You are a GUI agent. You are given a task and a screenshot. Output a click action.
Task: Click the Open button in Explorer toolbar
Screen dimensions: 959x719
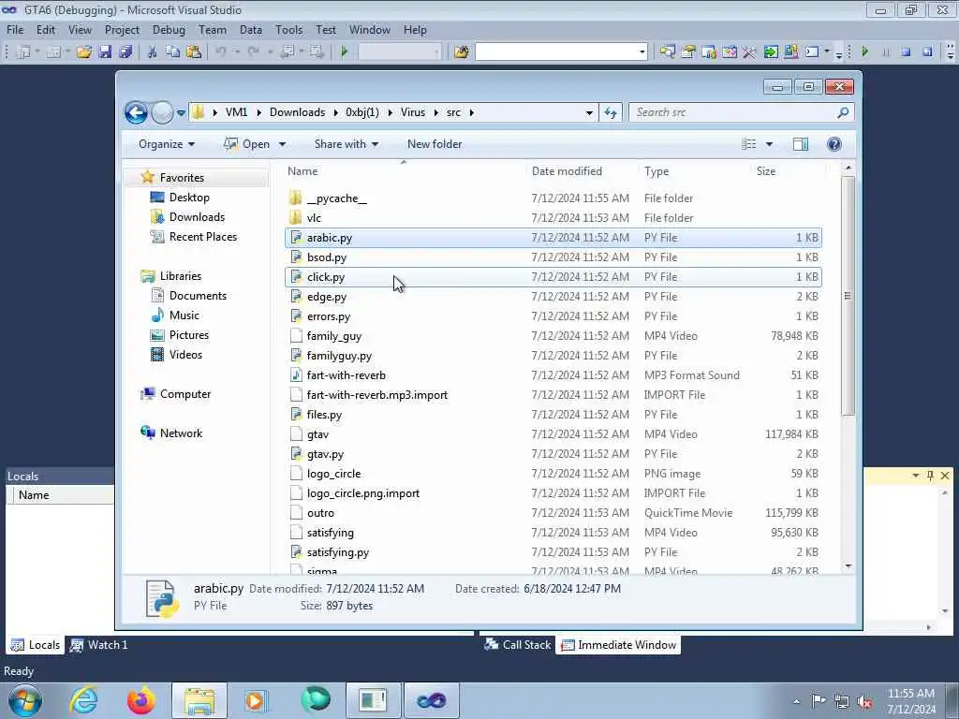coord(247,144)
